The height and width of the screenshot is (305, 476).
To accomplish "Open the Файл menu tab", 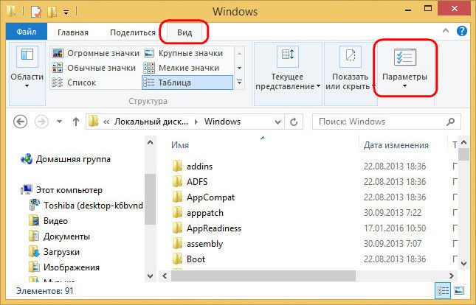I will (27, 32).
